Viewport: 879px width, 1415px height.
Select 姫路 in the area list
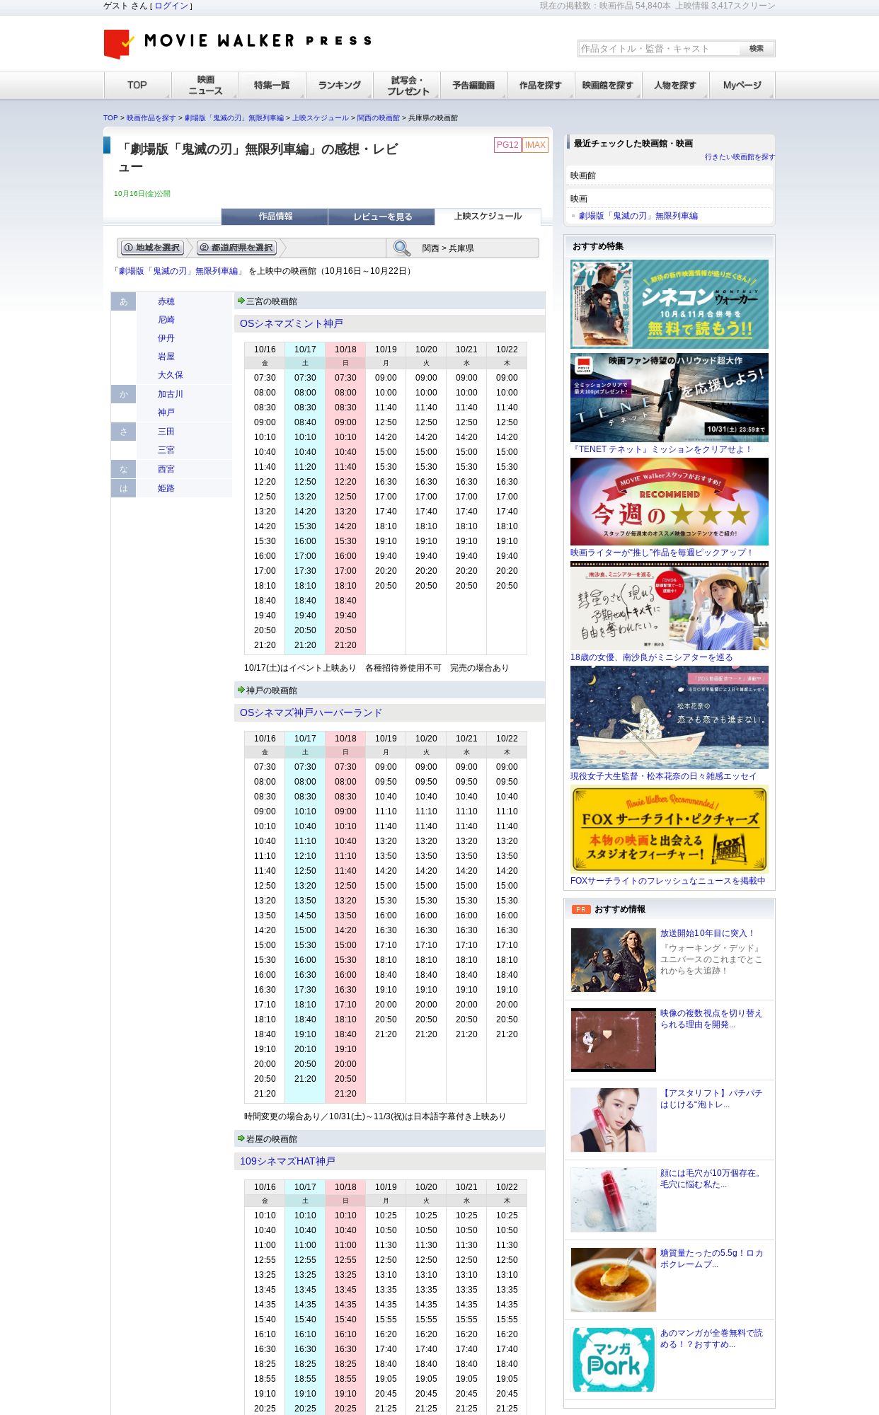tap(166, 488)
